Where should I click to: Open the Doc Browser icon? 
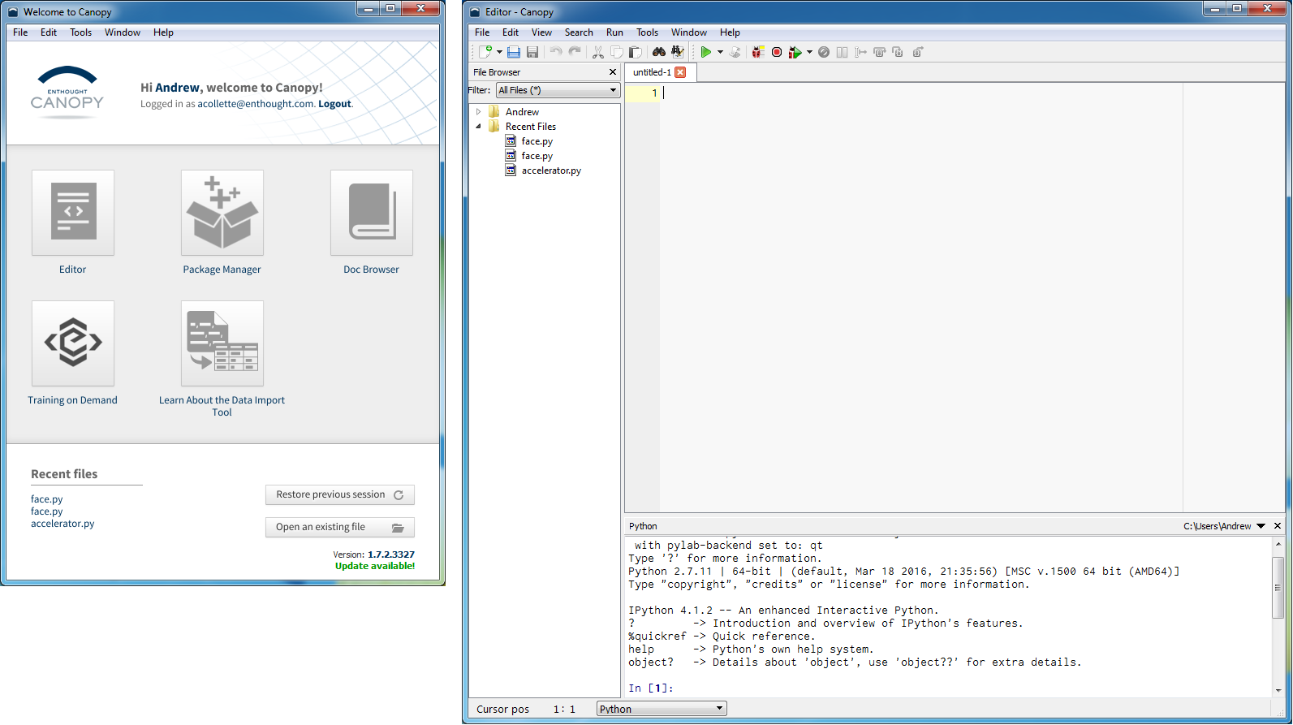[x=372, y=213]
